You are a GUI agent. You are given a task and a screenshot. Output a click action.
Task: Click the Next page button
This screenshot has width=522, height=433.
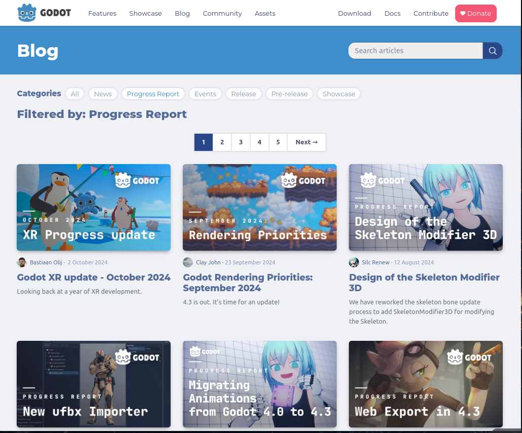point(307,142)
